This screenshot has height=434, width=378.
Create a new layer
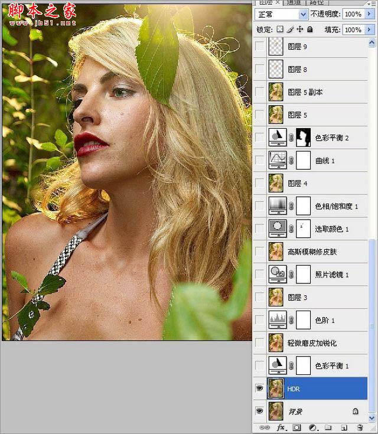(344, 428)
